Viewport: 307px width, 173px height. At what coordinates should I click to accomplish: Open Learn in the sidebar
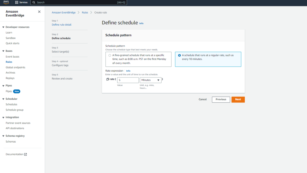[x=9, y=32]
